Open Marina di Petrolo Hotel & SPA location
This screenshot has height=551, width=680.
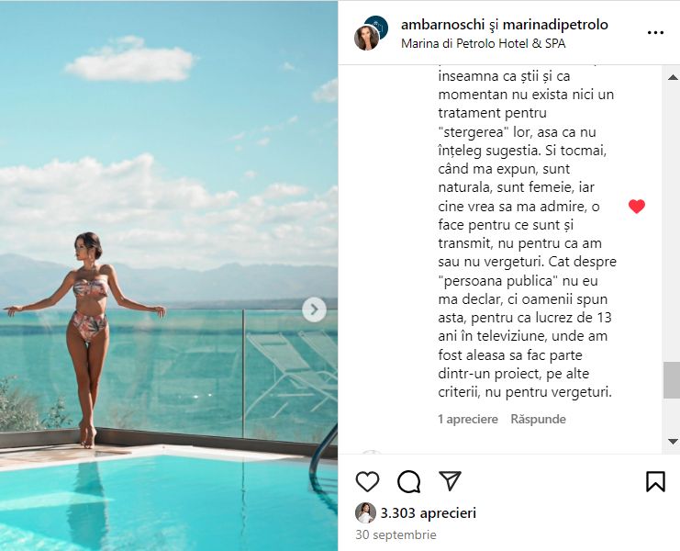tap(483, 43)
